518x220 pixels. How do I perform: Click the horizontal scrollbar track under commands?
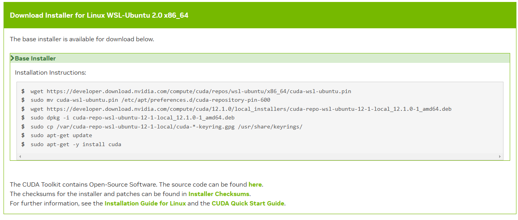[x=260, y=156]
